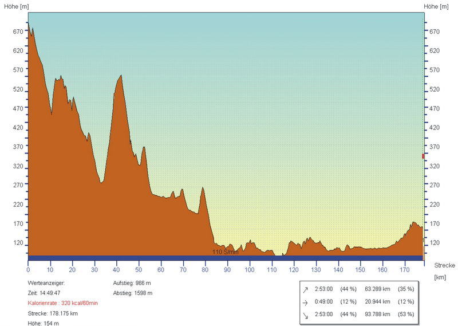Image resolution: width=458 pixels, height=326 pixels.
Task: Click the Strecke 178.175 km readout
Action: point(53,313)
